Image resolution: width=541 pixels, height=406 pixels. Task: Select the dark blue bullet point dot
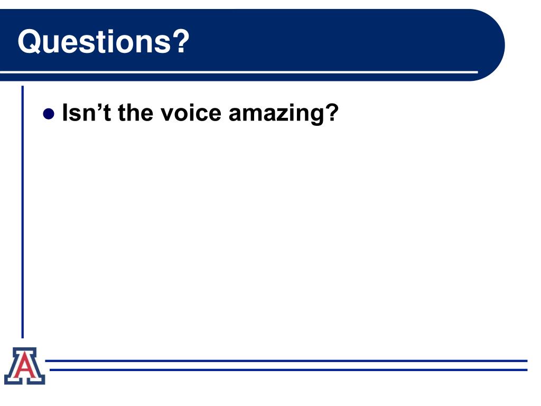click(x=49, y=114)
